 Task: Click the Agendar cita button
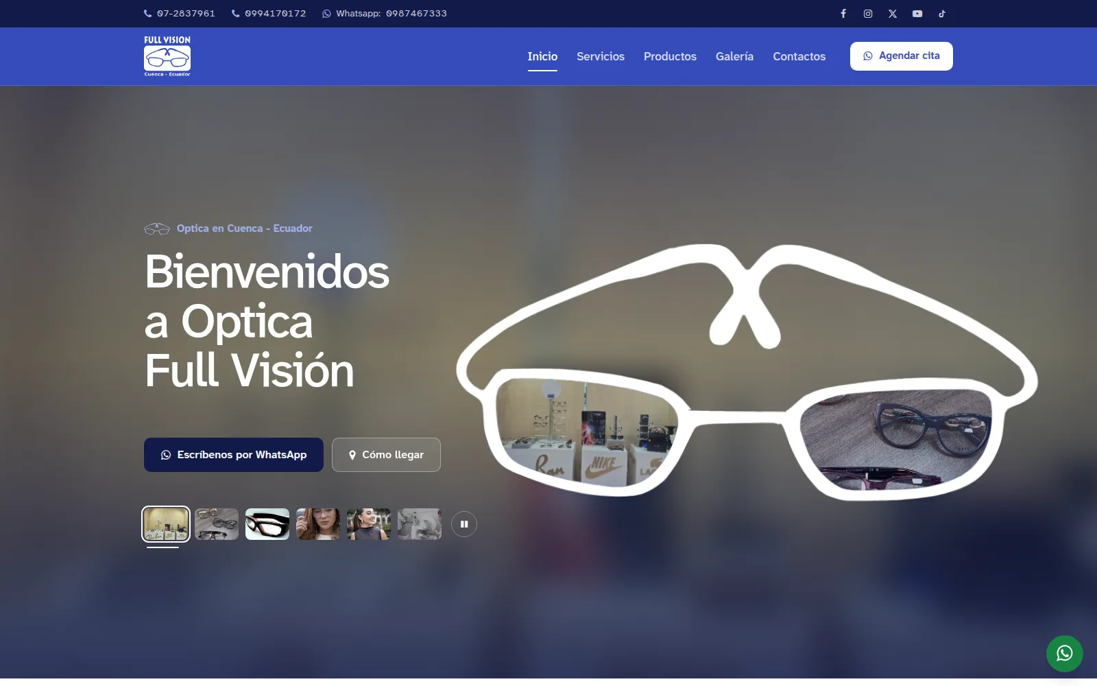point(902,56)
